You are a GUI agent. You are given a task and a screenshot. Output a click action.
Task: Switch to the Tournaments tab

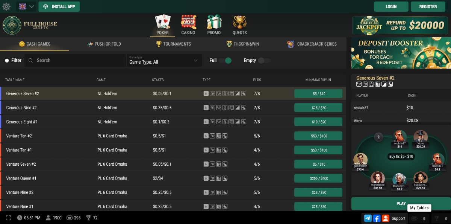point(174,44)
